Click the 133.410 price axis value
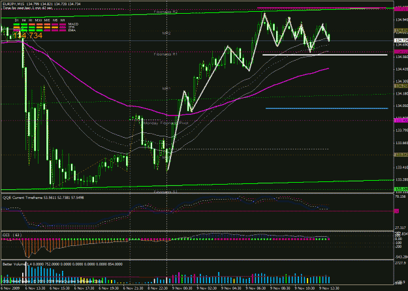Screen dimensions: 408x291 (401, 168)
